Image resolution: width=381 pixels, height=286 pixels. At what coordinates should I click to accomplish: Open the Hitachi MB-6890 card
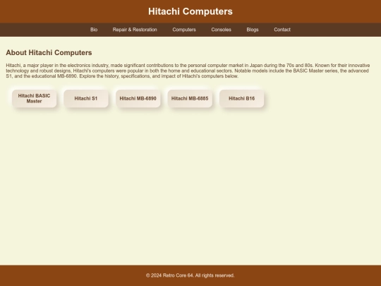point(138,98)
